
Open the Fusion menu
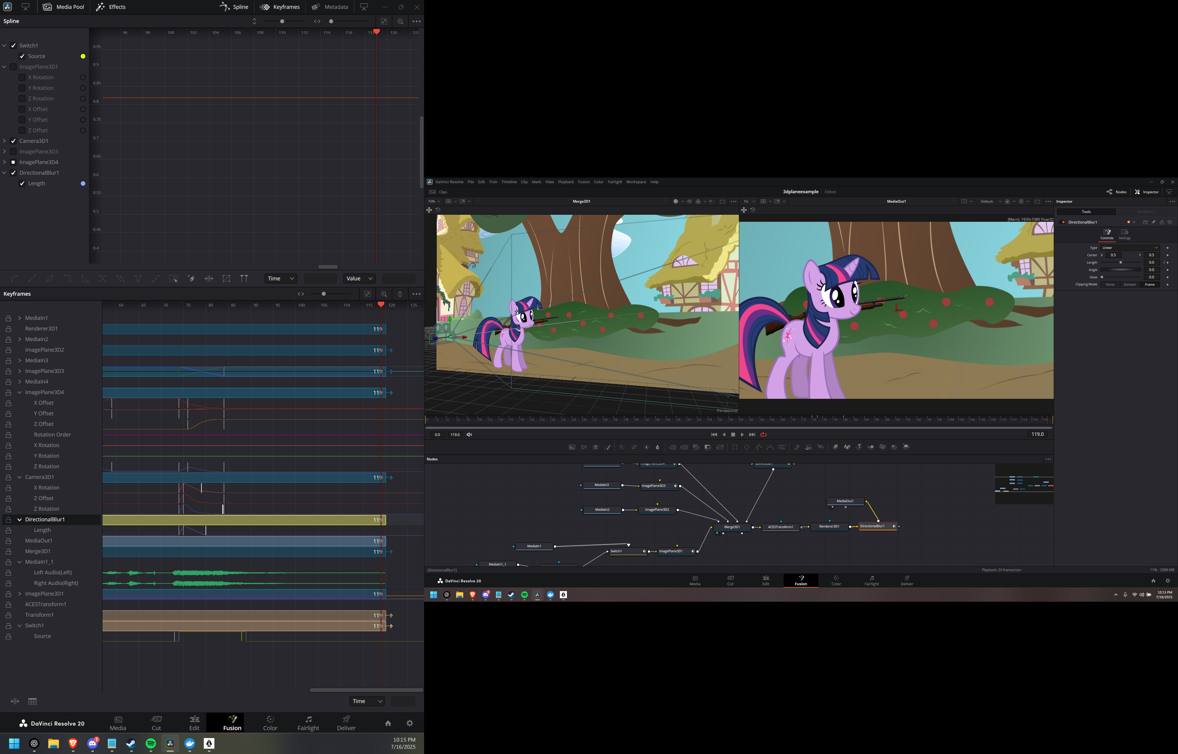[583, 182]
